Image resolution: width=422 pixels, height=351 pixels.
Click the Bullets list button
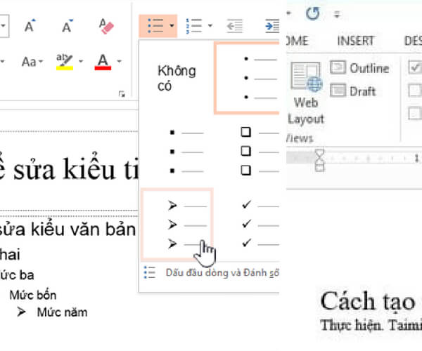(x=152, y=27)
